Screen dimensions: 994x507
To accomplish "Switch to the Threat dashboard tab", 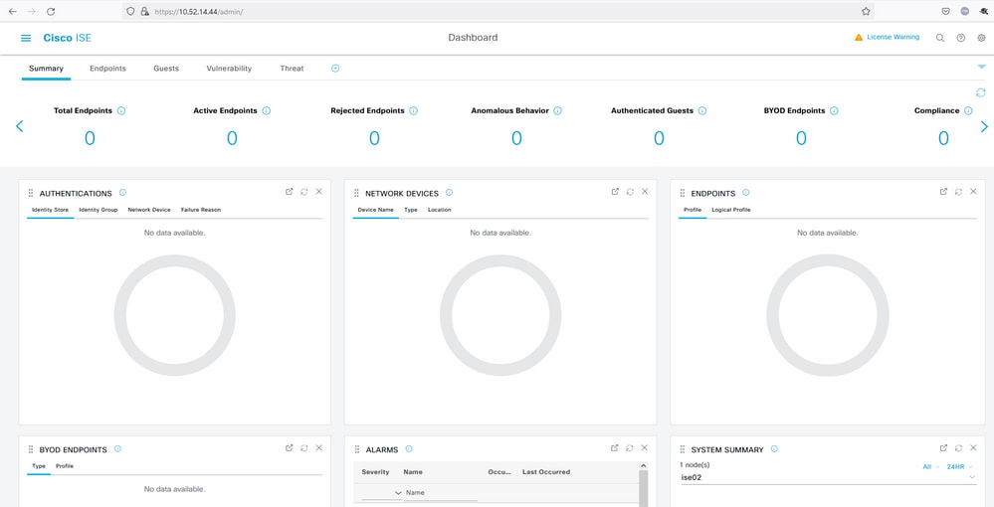I will click(x=292, y=69).
